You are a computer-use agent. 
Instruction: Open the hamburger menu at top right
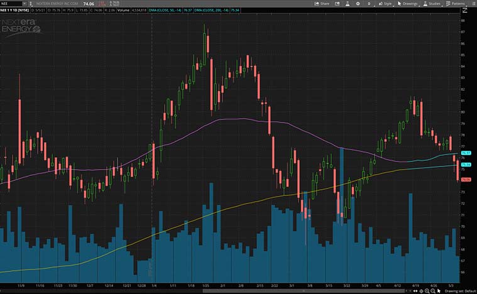pyautogui.click(x=472, y=3)
